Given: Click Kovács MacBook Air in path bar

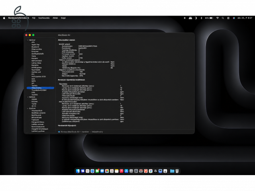Looking at the screenshot, I should coord(70,132).
